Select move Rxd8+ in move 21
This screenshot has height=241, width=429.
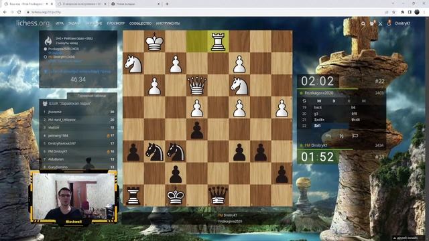(x=319, y=120)
